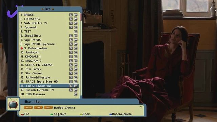This screenshot has height=122, width=217.
Task: Select channel 3. SAN PORTO TV
Action: click(x=49, y=23)
